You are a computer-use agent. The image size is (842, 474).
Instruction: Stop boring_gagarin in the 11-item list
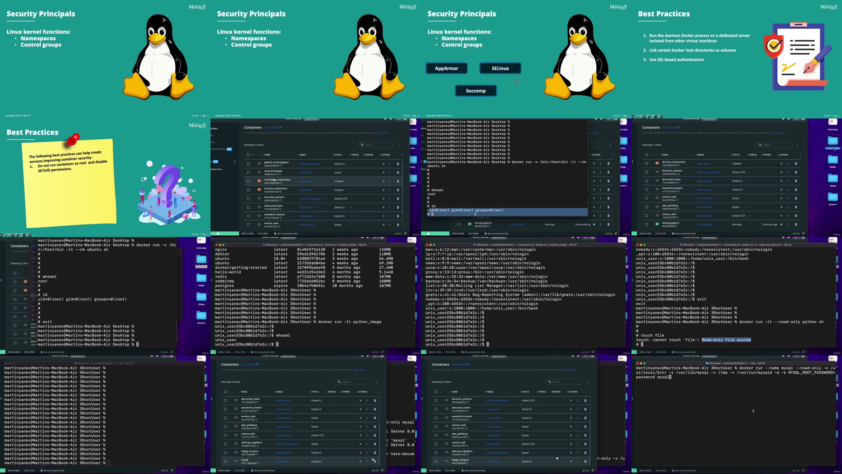tap(781, 225)
